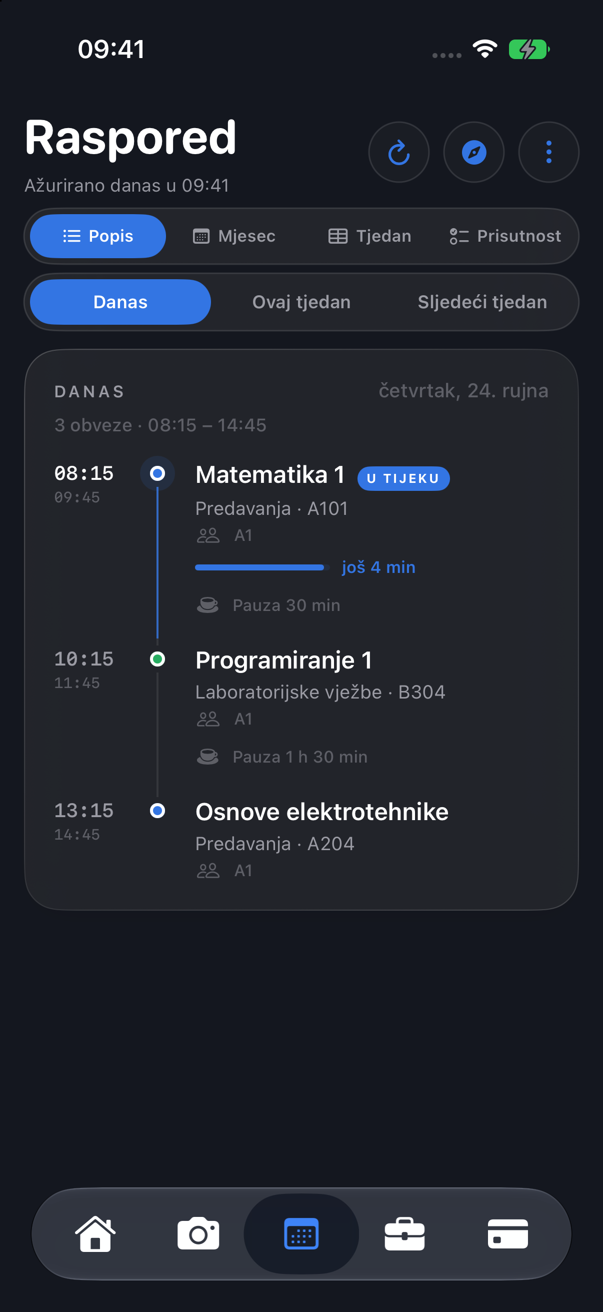
Task: Click the Matematika 1 progress bar
Action: coord(262,567)
